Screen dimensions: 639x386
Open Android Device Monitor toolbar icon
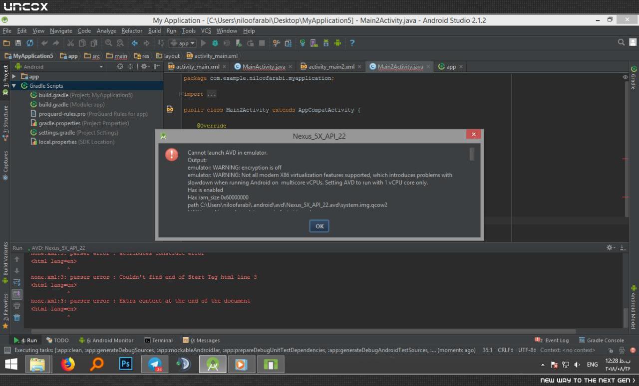(338, 43)
